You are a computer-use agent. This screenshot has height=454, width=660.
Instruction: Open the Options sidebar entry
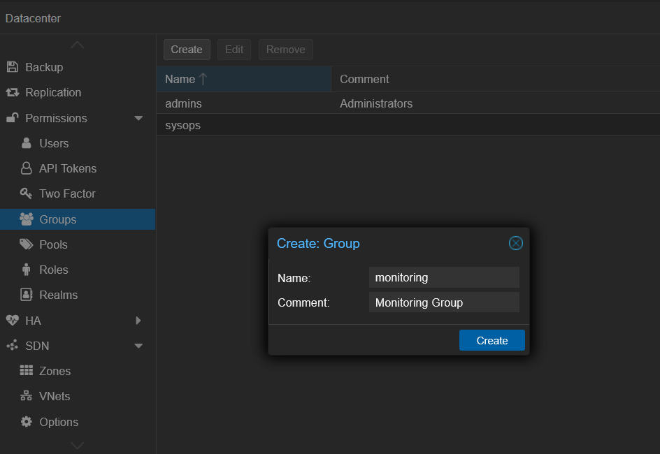tap(78, 422)
